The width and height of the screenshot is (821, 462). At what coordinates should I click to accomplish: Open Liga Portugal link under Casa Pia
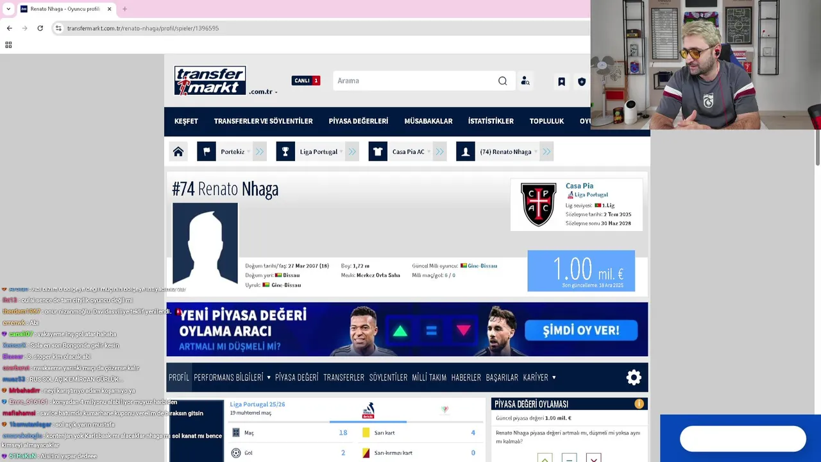[591, 194]
